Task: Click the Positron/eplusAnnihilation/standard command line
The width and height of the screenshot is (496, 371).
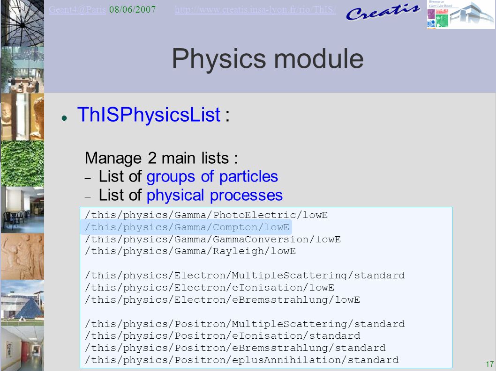Action: [242, 360]
